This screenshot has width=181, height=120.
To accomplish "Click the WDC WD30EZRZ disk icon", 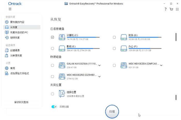I will [x=62, y=76].
